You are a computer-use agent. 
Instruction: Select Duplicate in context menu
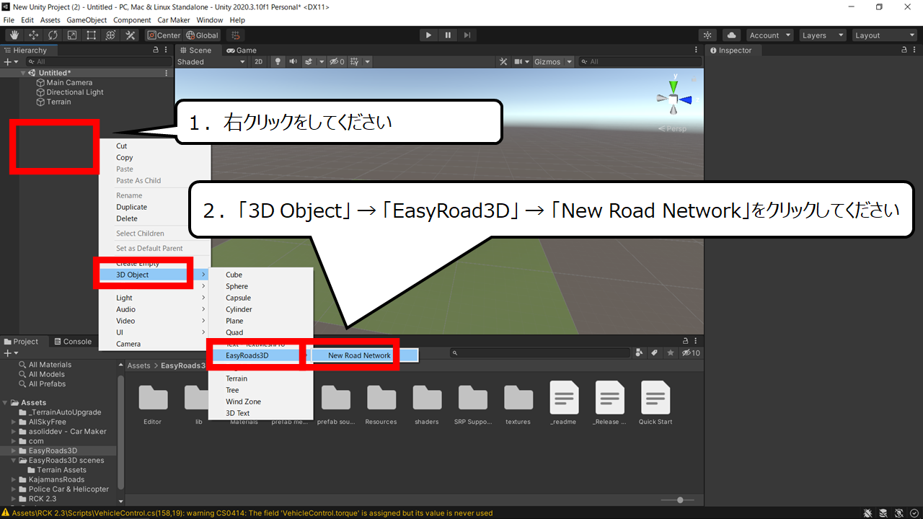pos(131,207)
